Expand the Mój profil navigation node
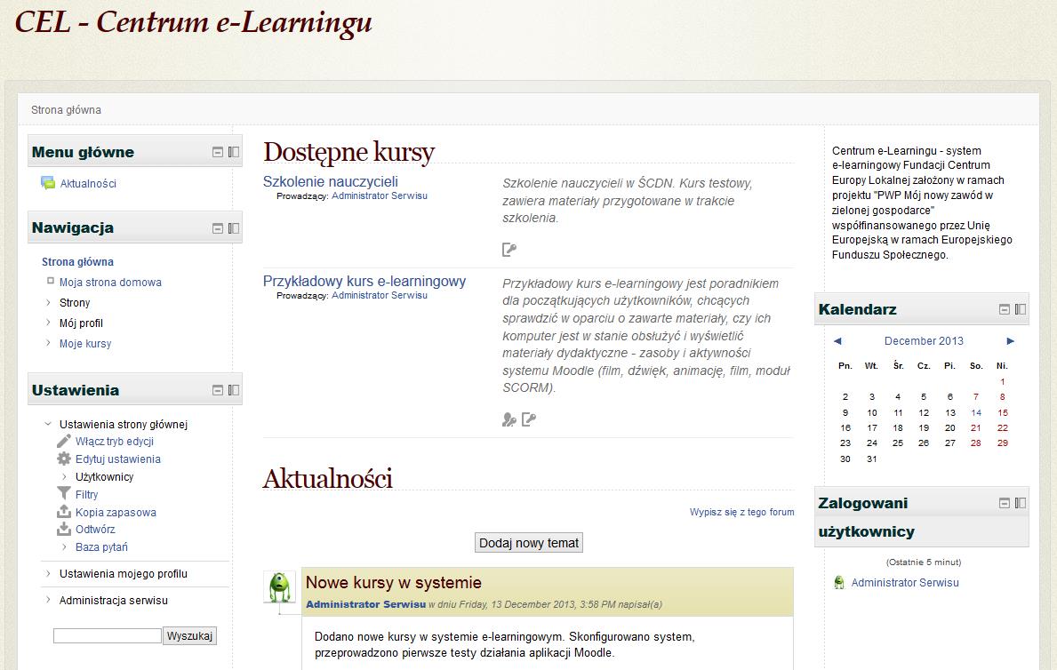 49,323
